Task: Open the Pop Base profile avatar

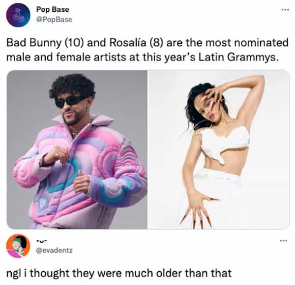Action: (x=18, y=15)
